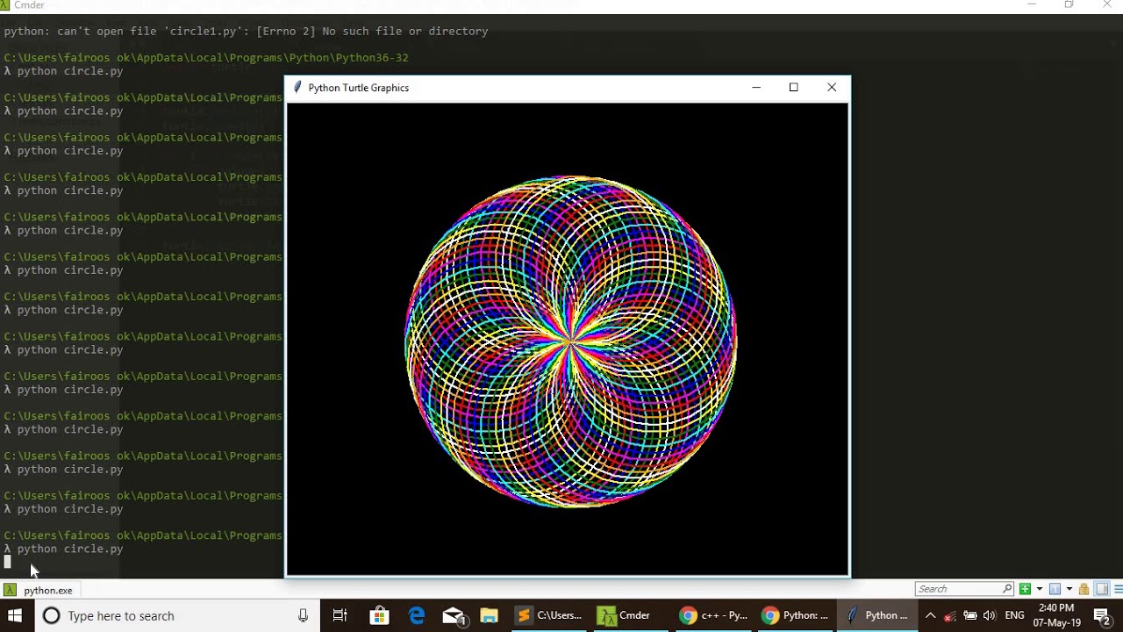
Task: Click the turtle canvas spiral drawing center
Action: [570, 341]
